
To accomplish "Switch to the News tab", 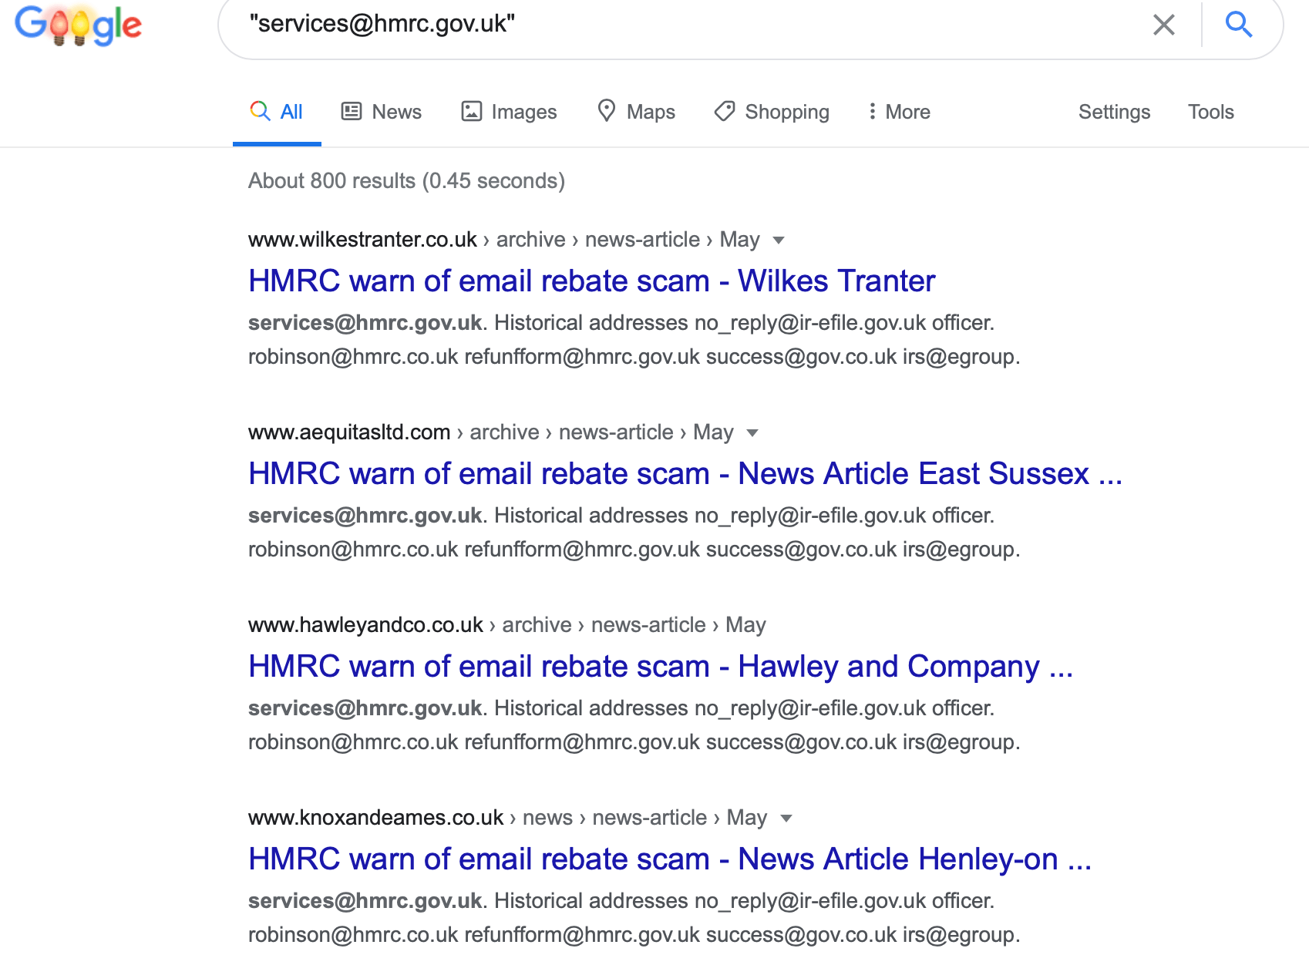I will click(382, 112).
